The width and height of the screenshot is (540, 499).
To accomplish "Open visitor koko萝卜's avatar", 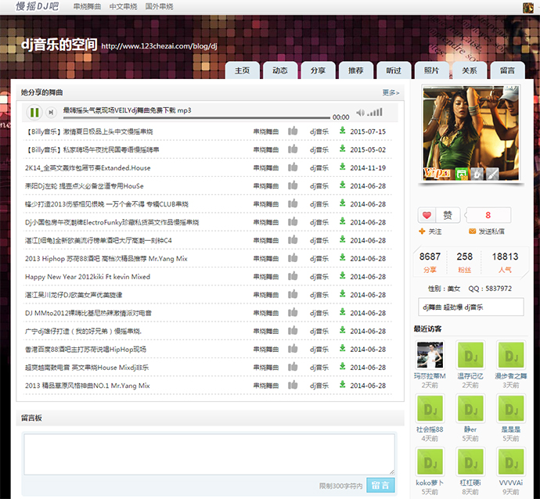I will [x=430, y=461].
